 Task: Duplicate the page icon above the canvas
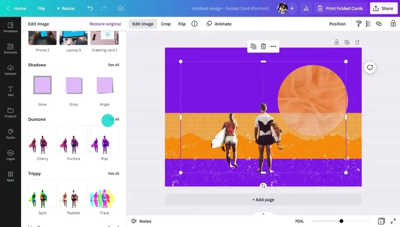(347, 42)
